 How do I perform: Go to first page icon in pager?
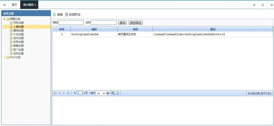(x=55, y=93)
